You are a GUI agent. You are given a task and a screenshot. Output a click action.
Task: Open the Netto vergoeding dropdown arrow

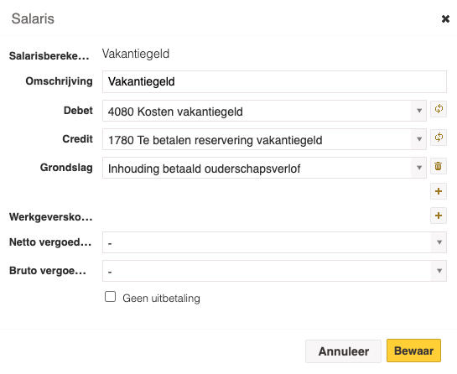pyautogui.click(x=439, y=242)
